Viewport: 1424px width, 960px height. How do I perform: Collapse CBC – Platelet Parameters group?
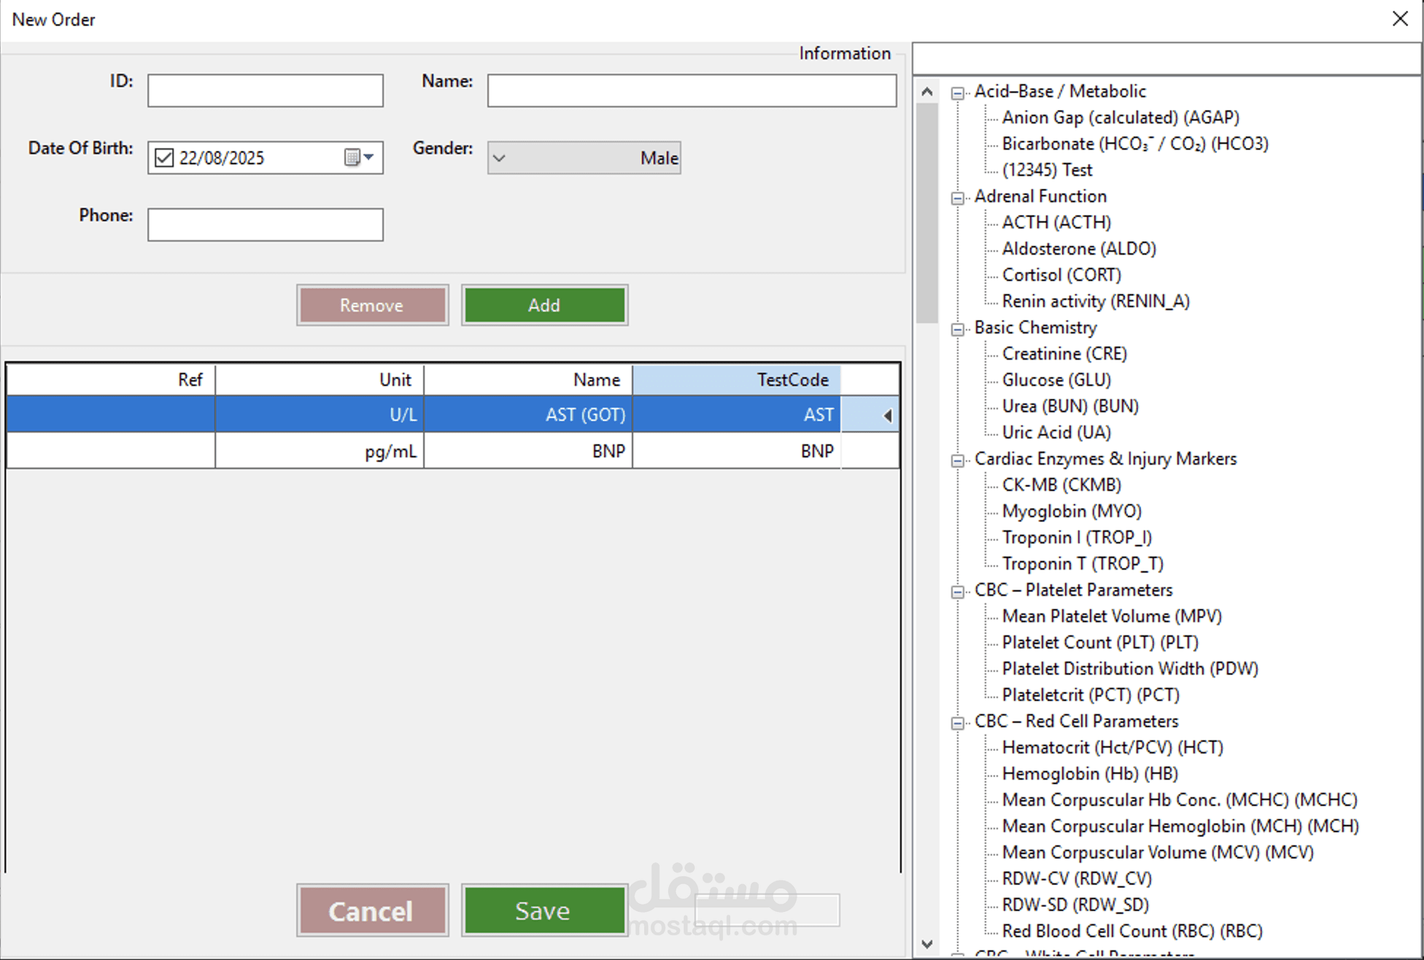click(x=957, y=592)
